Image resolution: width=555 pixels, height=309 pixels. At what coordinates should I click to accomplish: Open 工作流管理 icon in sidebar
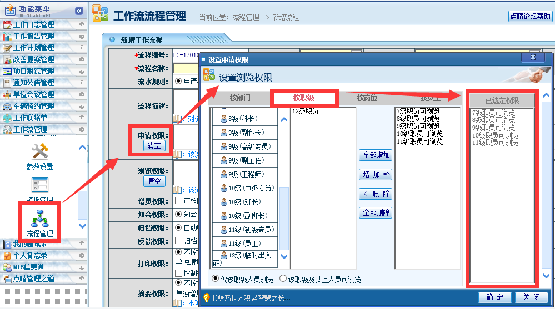pos(7,130)
